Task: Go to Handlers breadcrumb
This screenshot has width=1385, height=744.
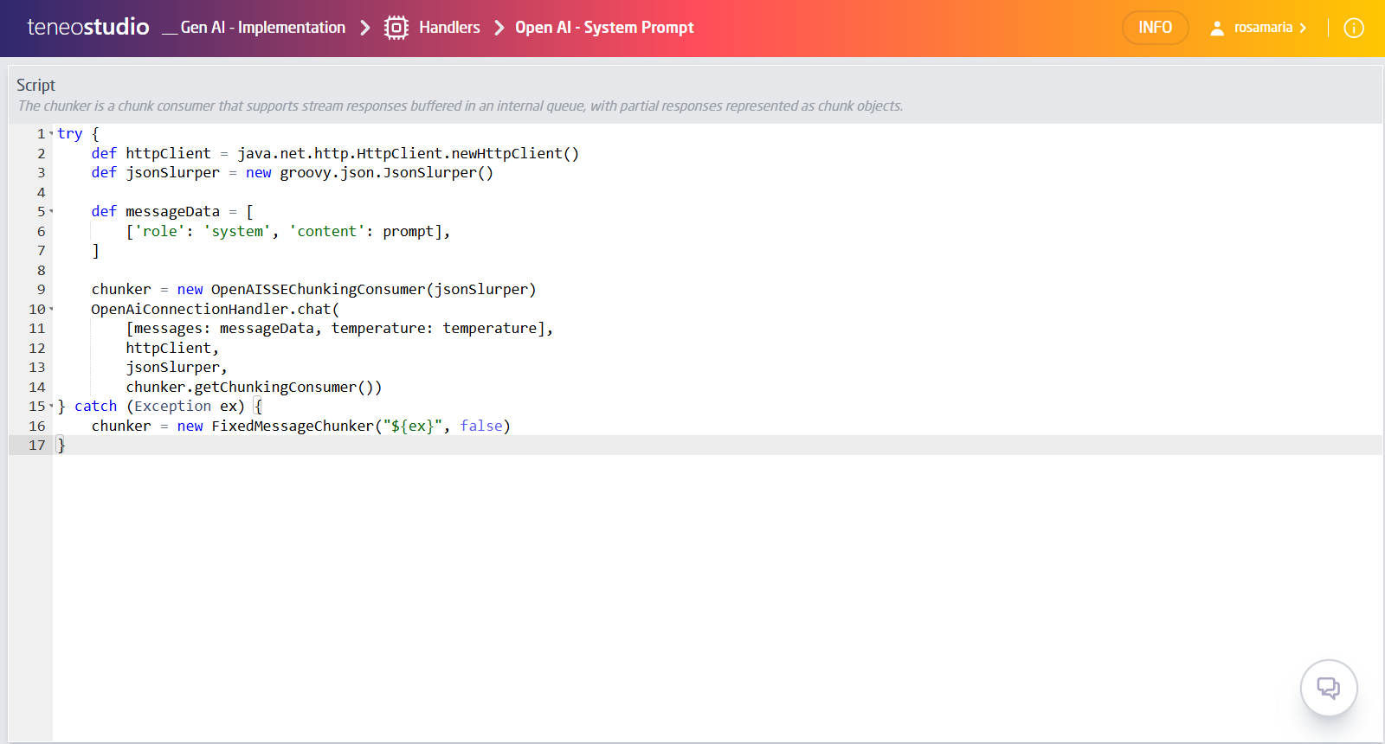Action: [x=449, y=28]
